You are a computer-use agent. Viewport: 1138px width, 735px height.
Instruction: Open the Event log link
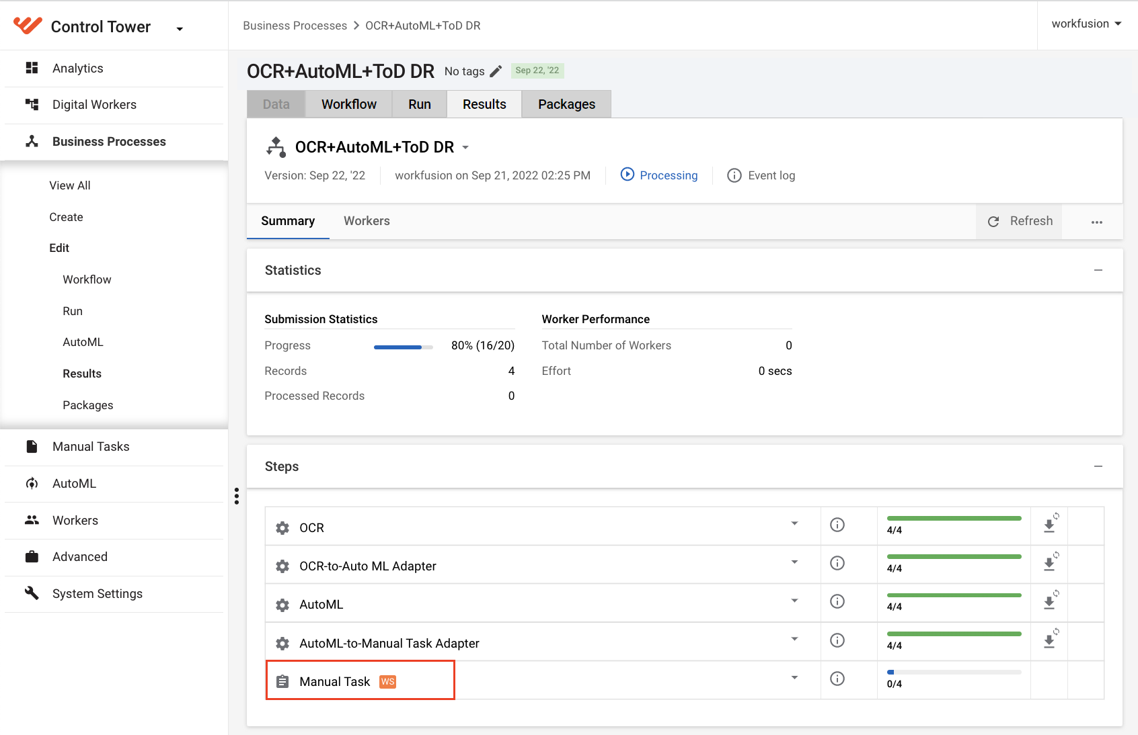coord(771,175)
